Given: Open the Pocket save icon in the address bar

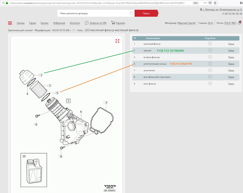Looking at the screenshot, I should pos(210,3).
